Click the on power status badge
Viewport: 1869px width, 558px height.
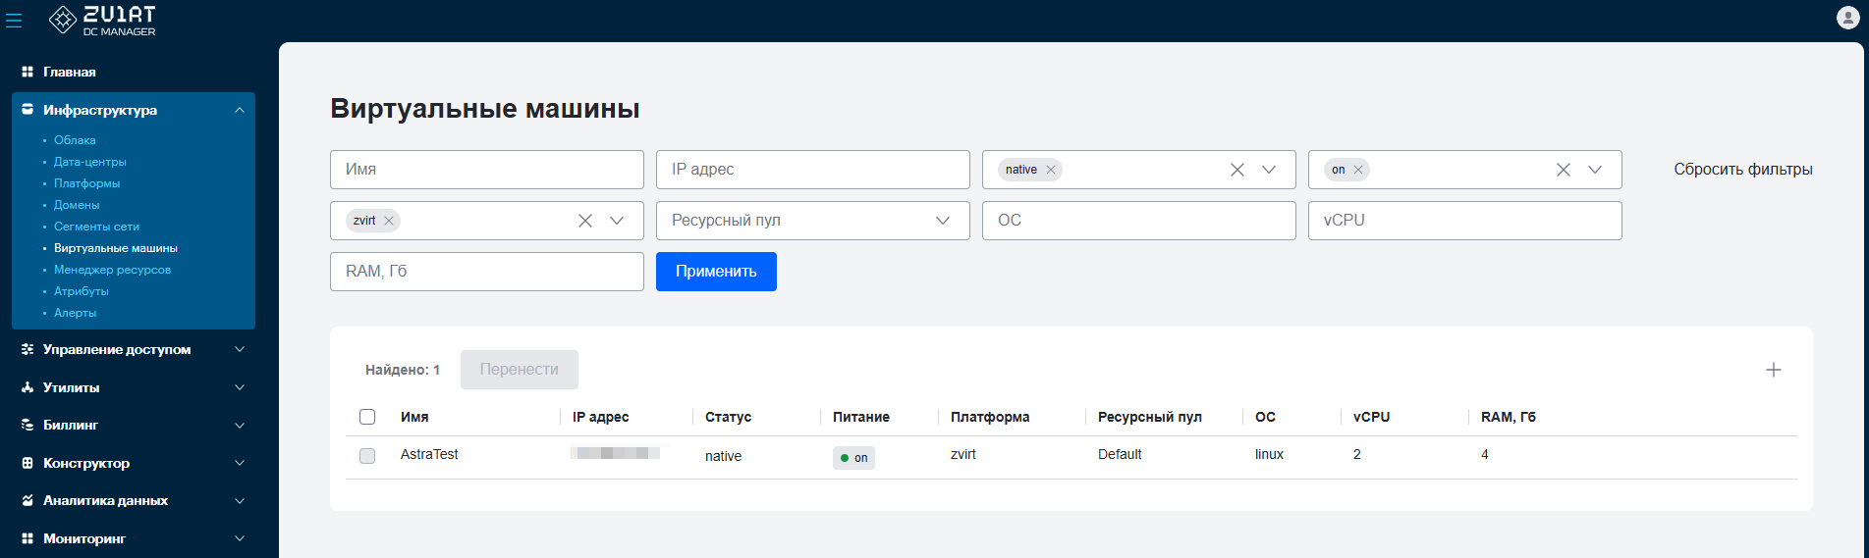point(853,458)
